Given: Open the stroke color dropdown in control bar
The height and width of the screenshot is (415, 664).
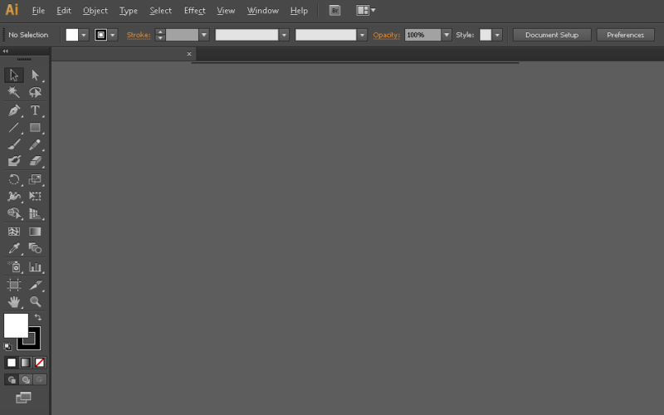Looking at the screenshot, I should (113, 35).
